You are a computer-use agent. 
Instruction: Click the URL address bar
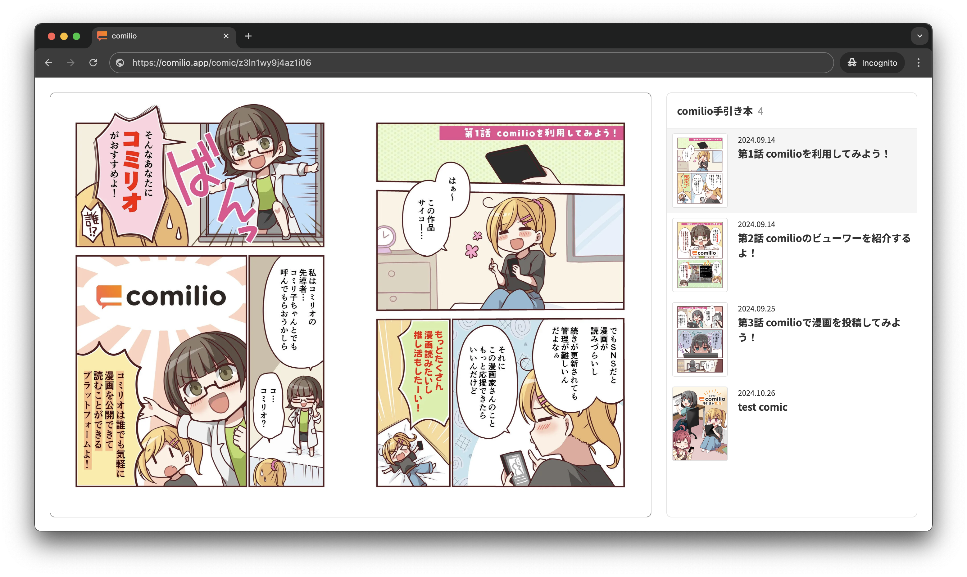467,63
